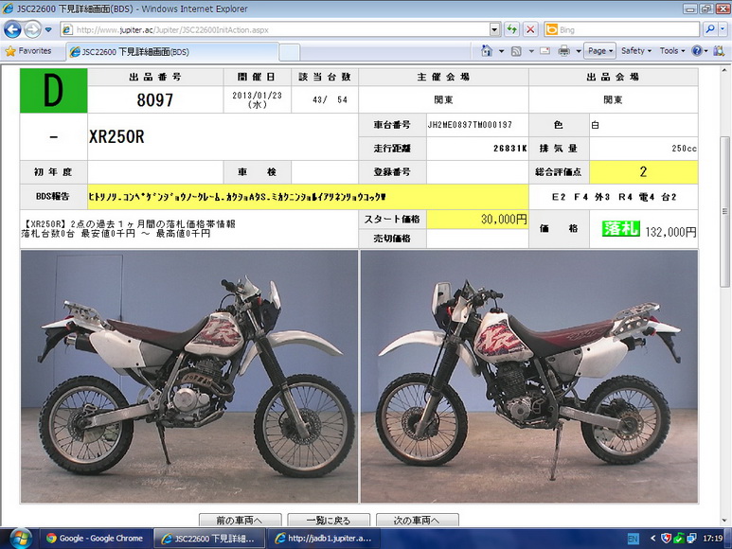Screen dimensions: 732x549
Task: Open the Windows Start button
Action: click(x=20, y=539)
